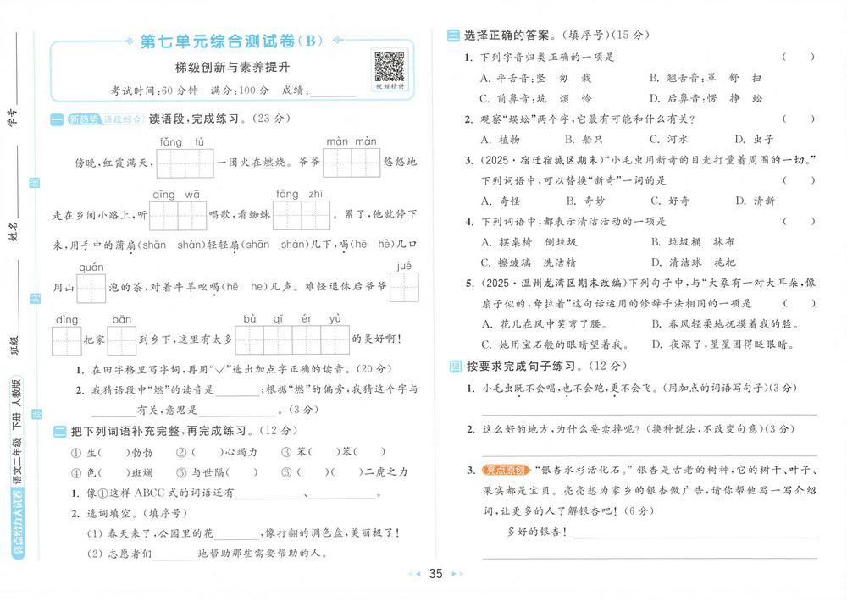
Task: Click the subtitle 梯级创新与素养提升
Action: (232, 68)
